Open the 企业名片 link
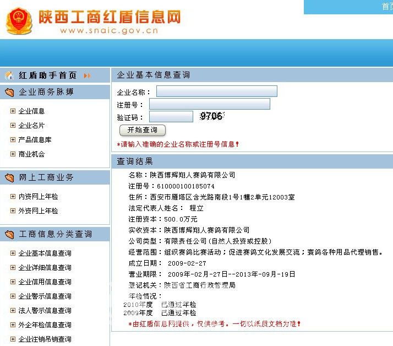The width and height of the screenshot is (393, 346). pos(31,126)
